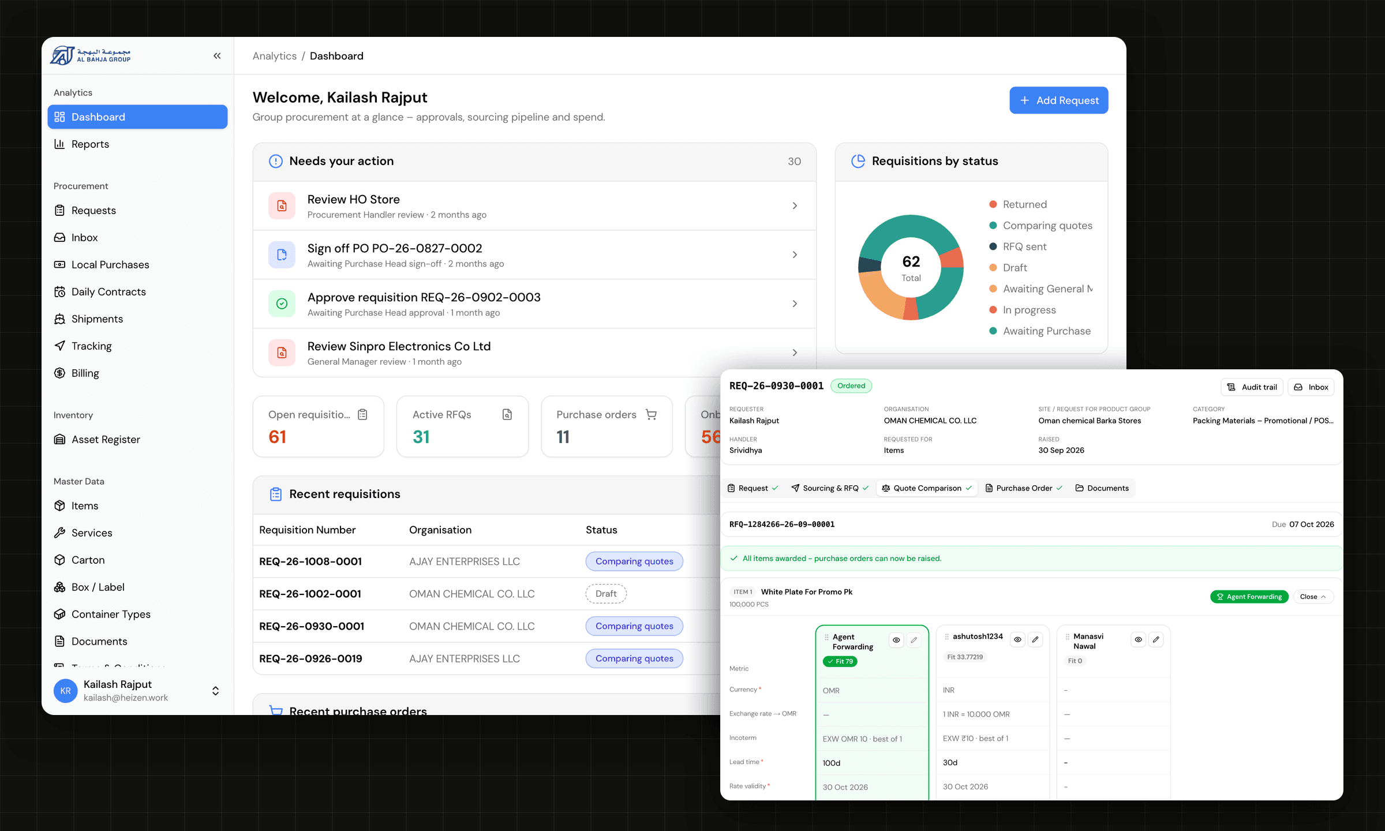Expand the Kailash Rajput account switcher

215,691
